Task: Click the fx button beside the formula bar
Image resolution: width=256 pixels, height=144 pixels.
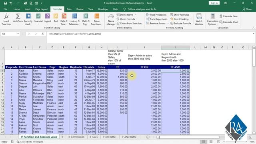Action: click(43, 34)
